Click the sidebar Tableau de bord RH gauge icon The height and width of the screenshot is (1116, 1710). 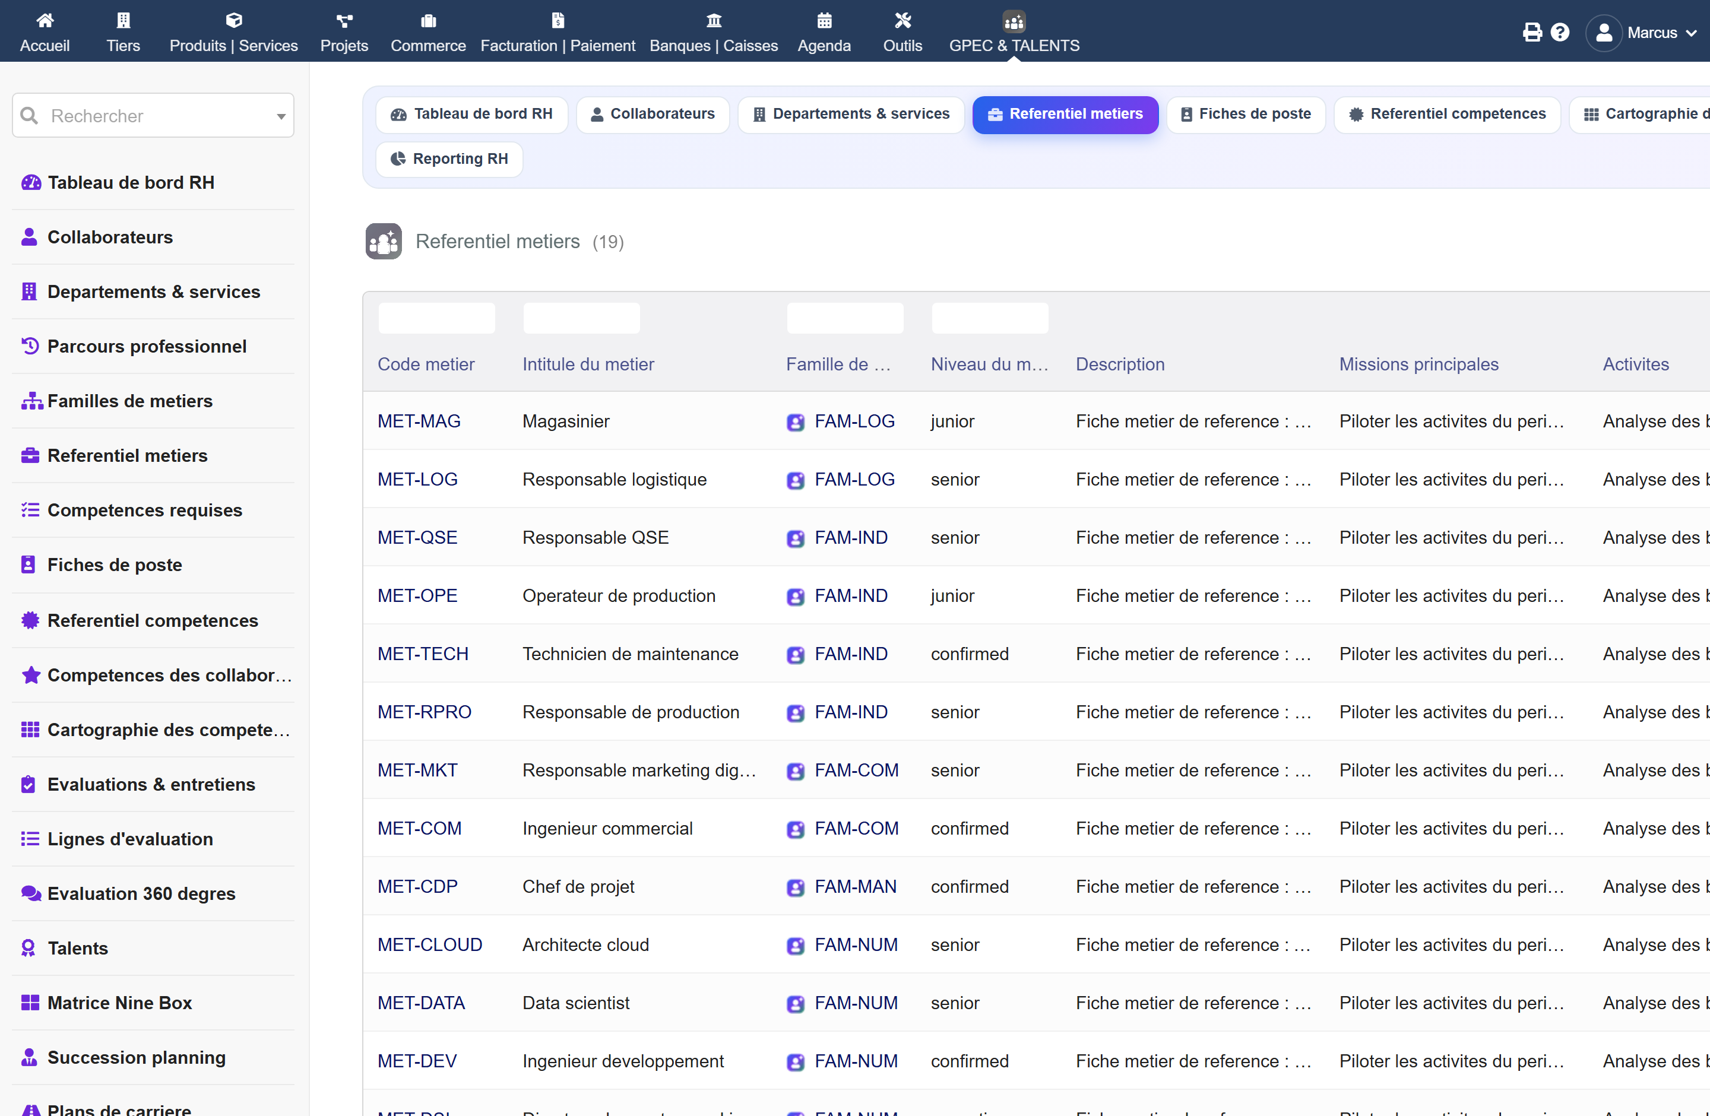pos(31,182)
